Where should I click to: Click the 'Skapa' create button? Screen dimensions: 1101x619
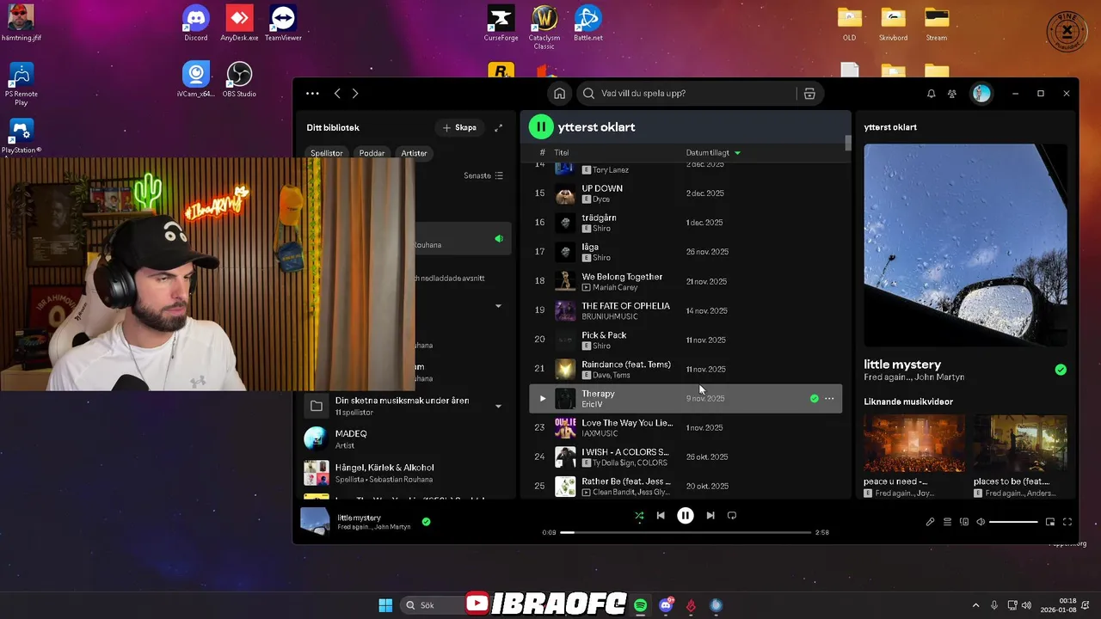coord(459,127)
